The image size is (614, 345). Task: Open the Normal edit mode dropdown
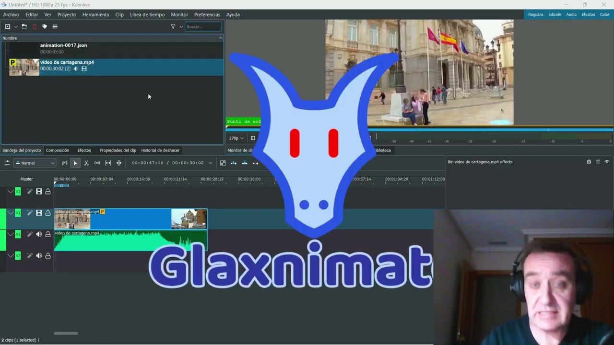35,163
